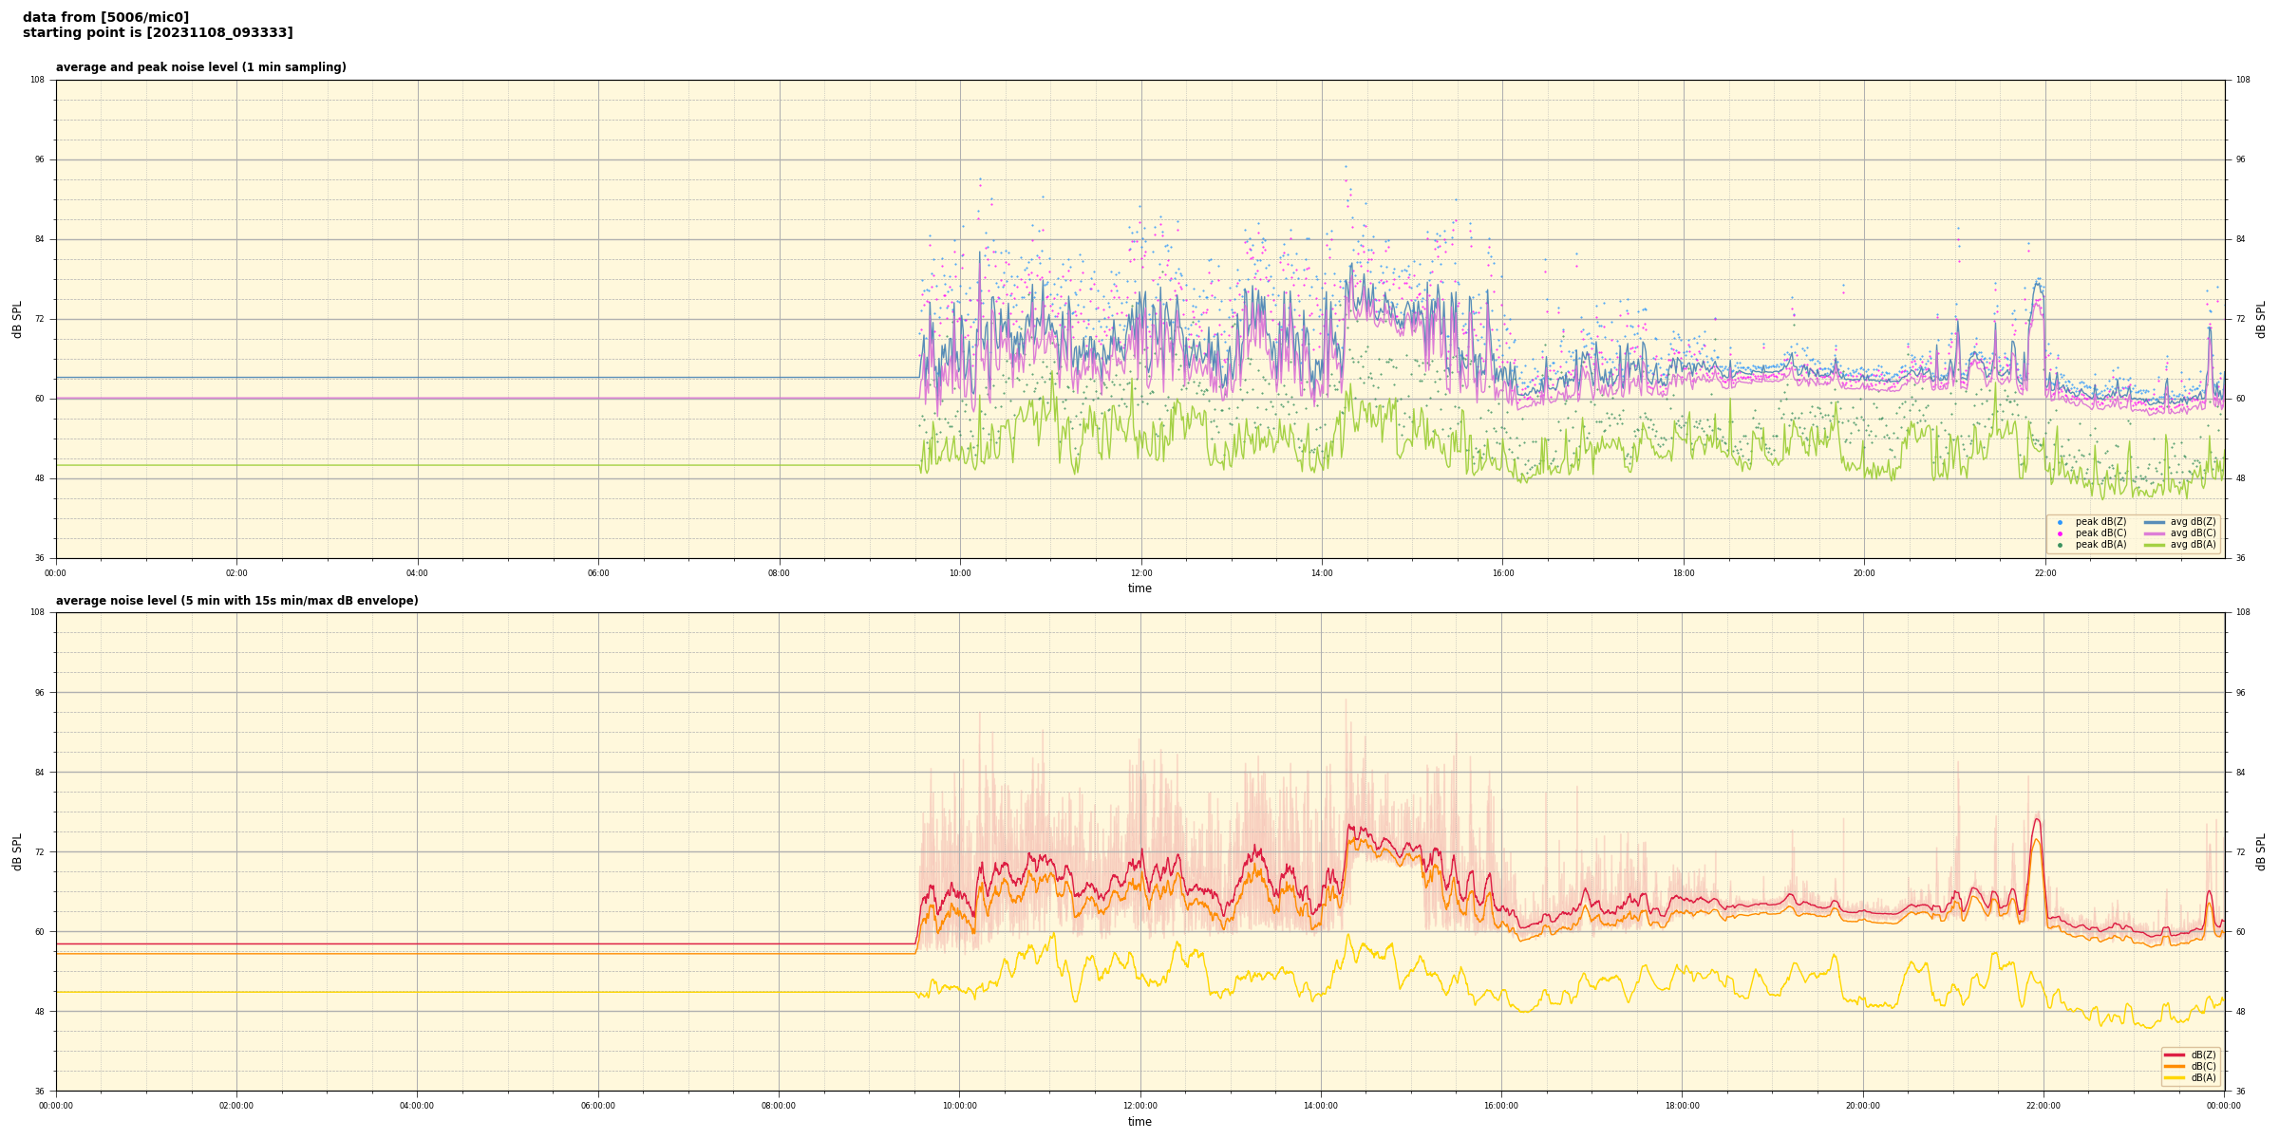This screenshot has width=2279, height=1139.
Task: Click the peak dB(Z) legend marker
Action: click(x=2060, y=522)
